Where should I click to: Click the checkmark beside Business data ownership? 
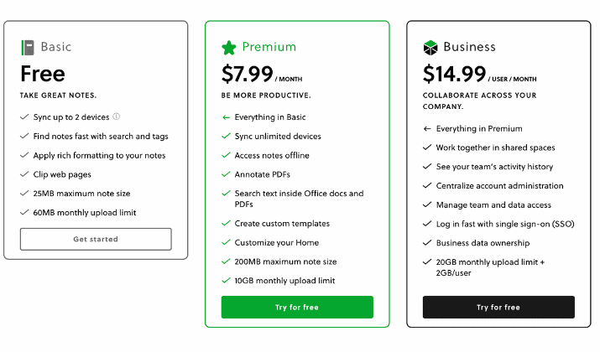click(427, 243)
